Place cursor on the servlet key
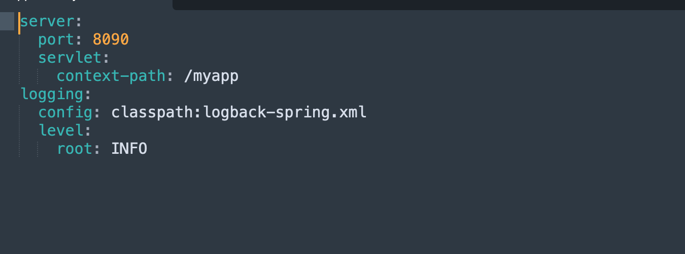Screen dimensions: 685x254 70,58
